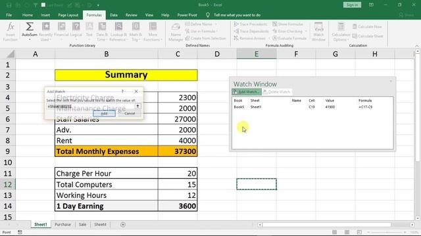Screen dimensions: 421x236
Task: Select the 1 Day Earning cell
Action: [x=107, y=206]
